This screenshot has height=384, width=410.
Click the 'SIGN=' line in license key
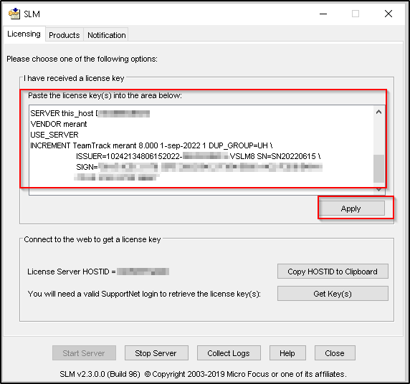click(199, 167)
